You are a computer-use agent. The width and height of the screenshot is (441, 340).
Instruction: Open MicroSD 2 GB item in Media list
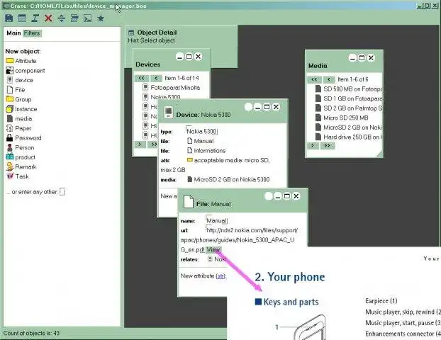pyautogui.click(x=348, y=127)
